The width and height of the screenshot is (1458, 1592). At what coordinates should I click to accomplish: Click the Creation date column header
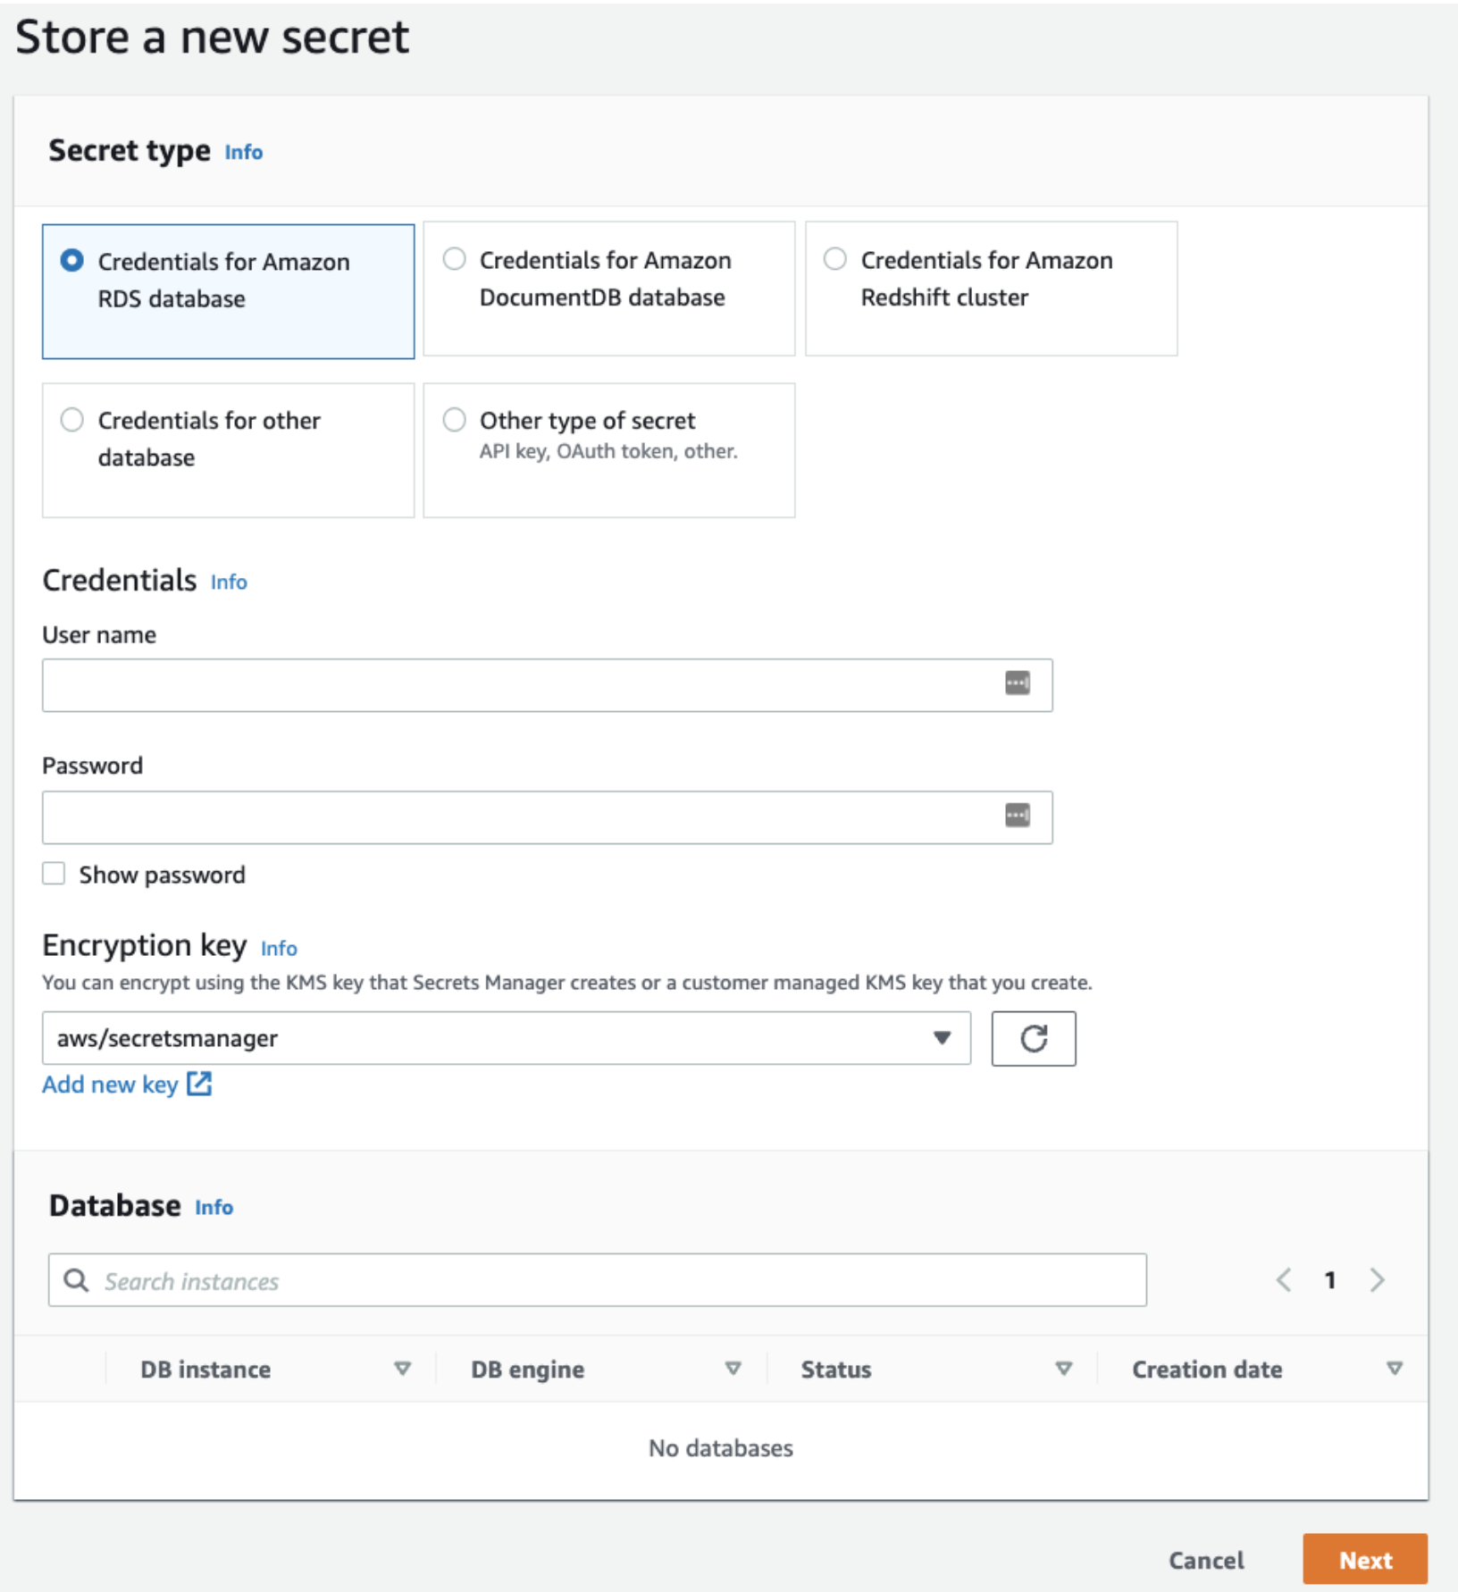point(1207,1369)
